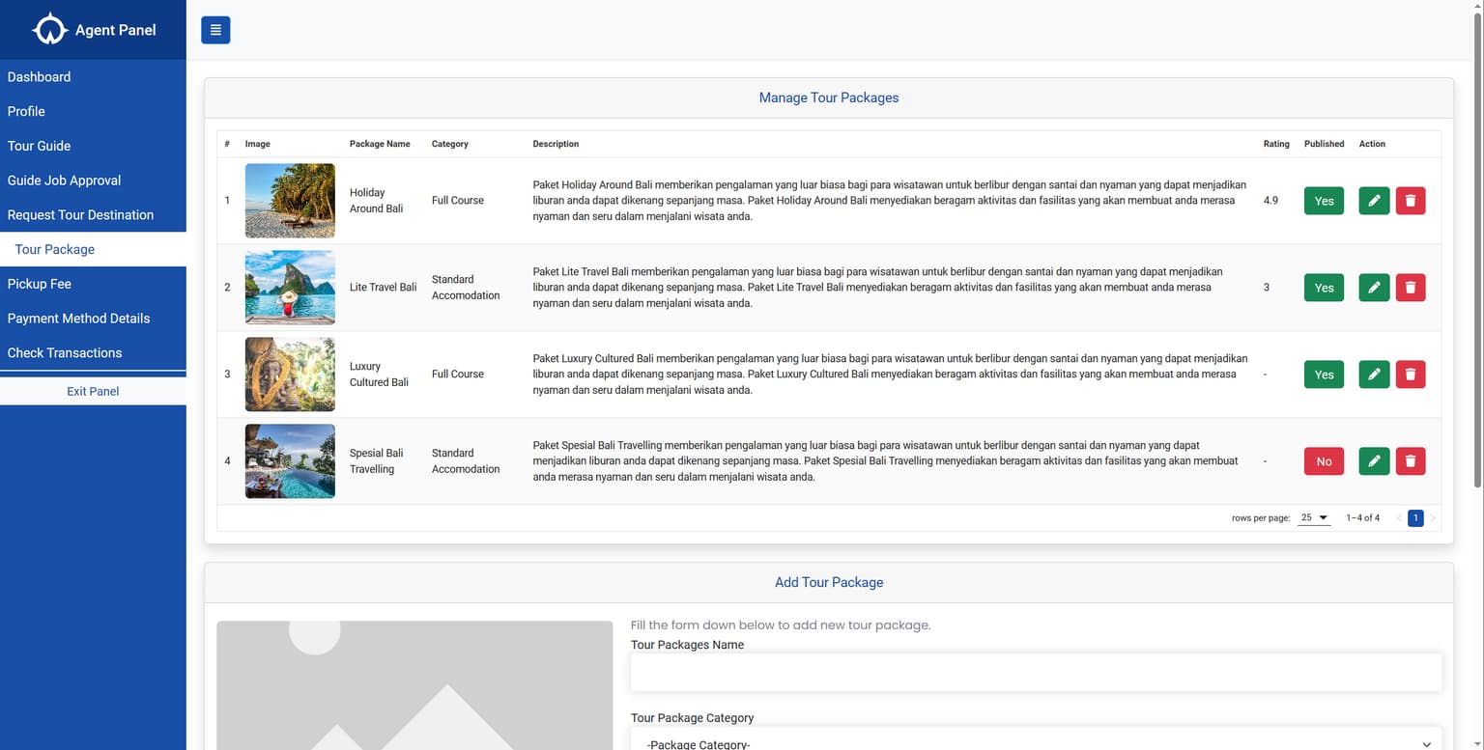This screenshot has height=750, width=1484.
Task: Open the Guide Job Approval page
Action: (x=64, y=180)
